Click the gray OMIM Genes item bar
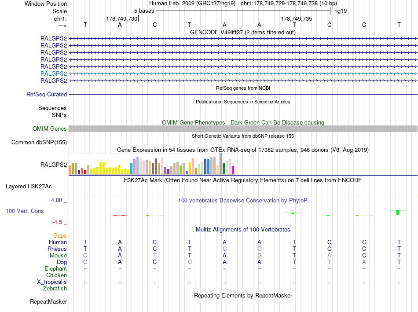Image resolution: width=418 pixels, height=312 pixels. pos(243,129)
